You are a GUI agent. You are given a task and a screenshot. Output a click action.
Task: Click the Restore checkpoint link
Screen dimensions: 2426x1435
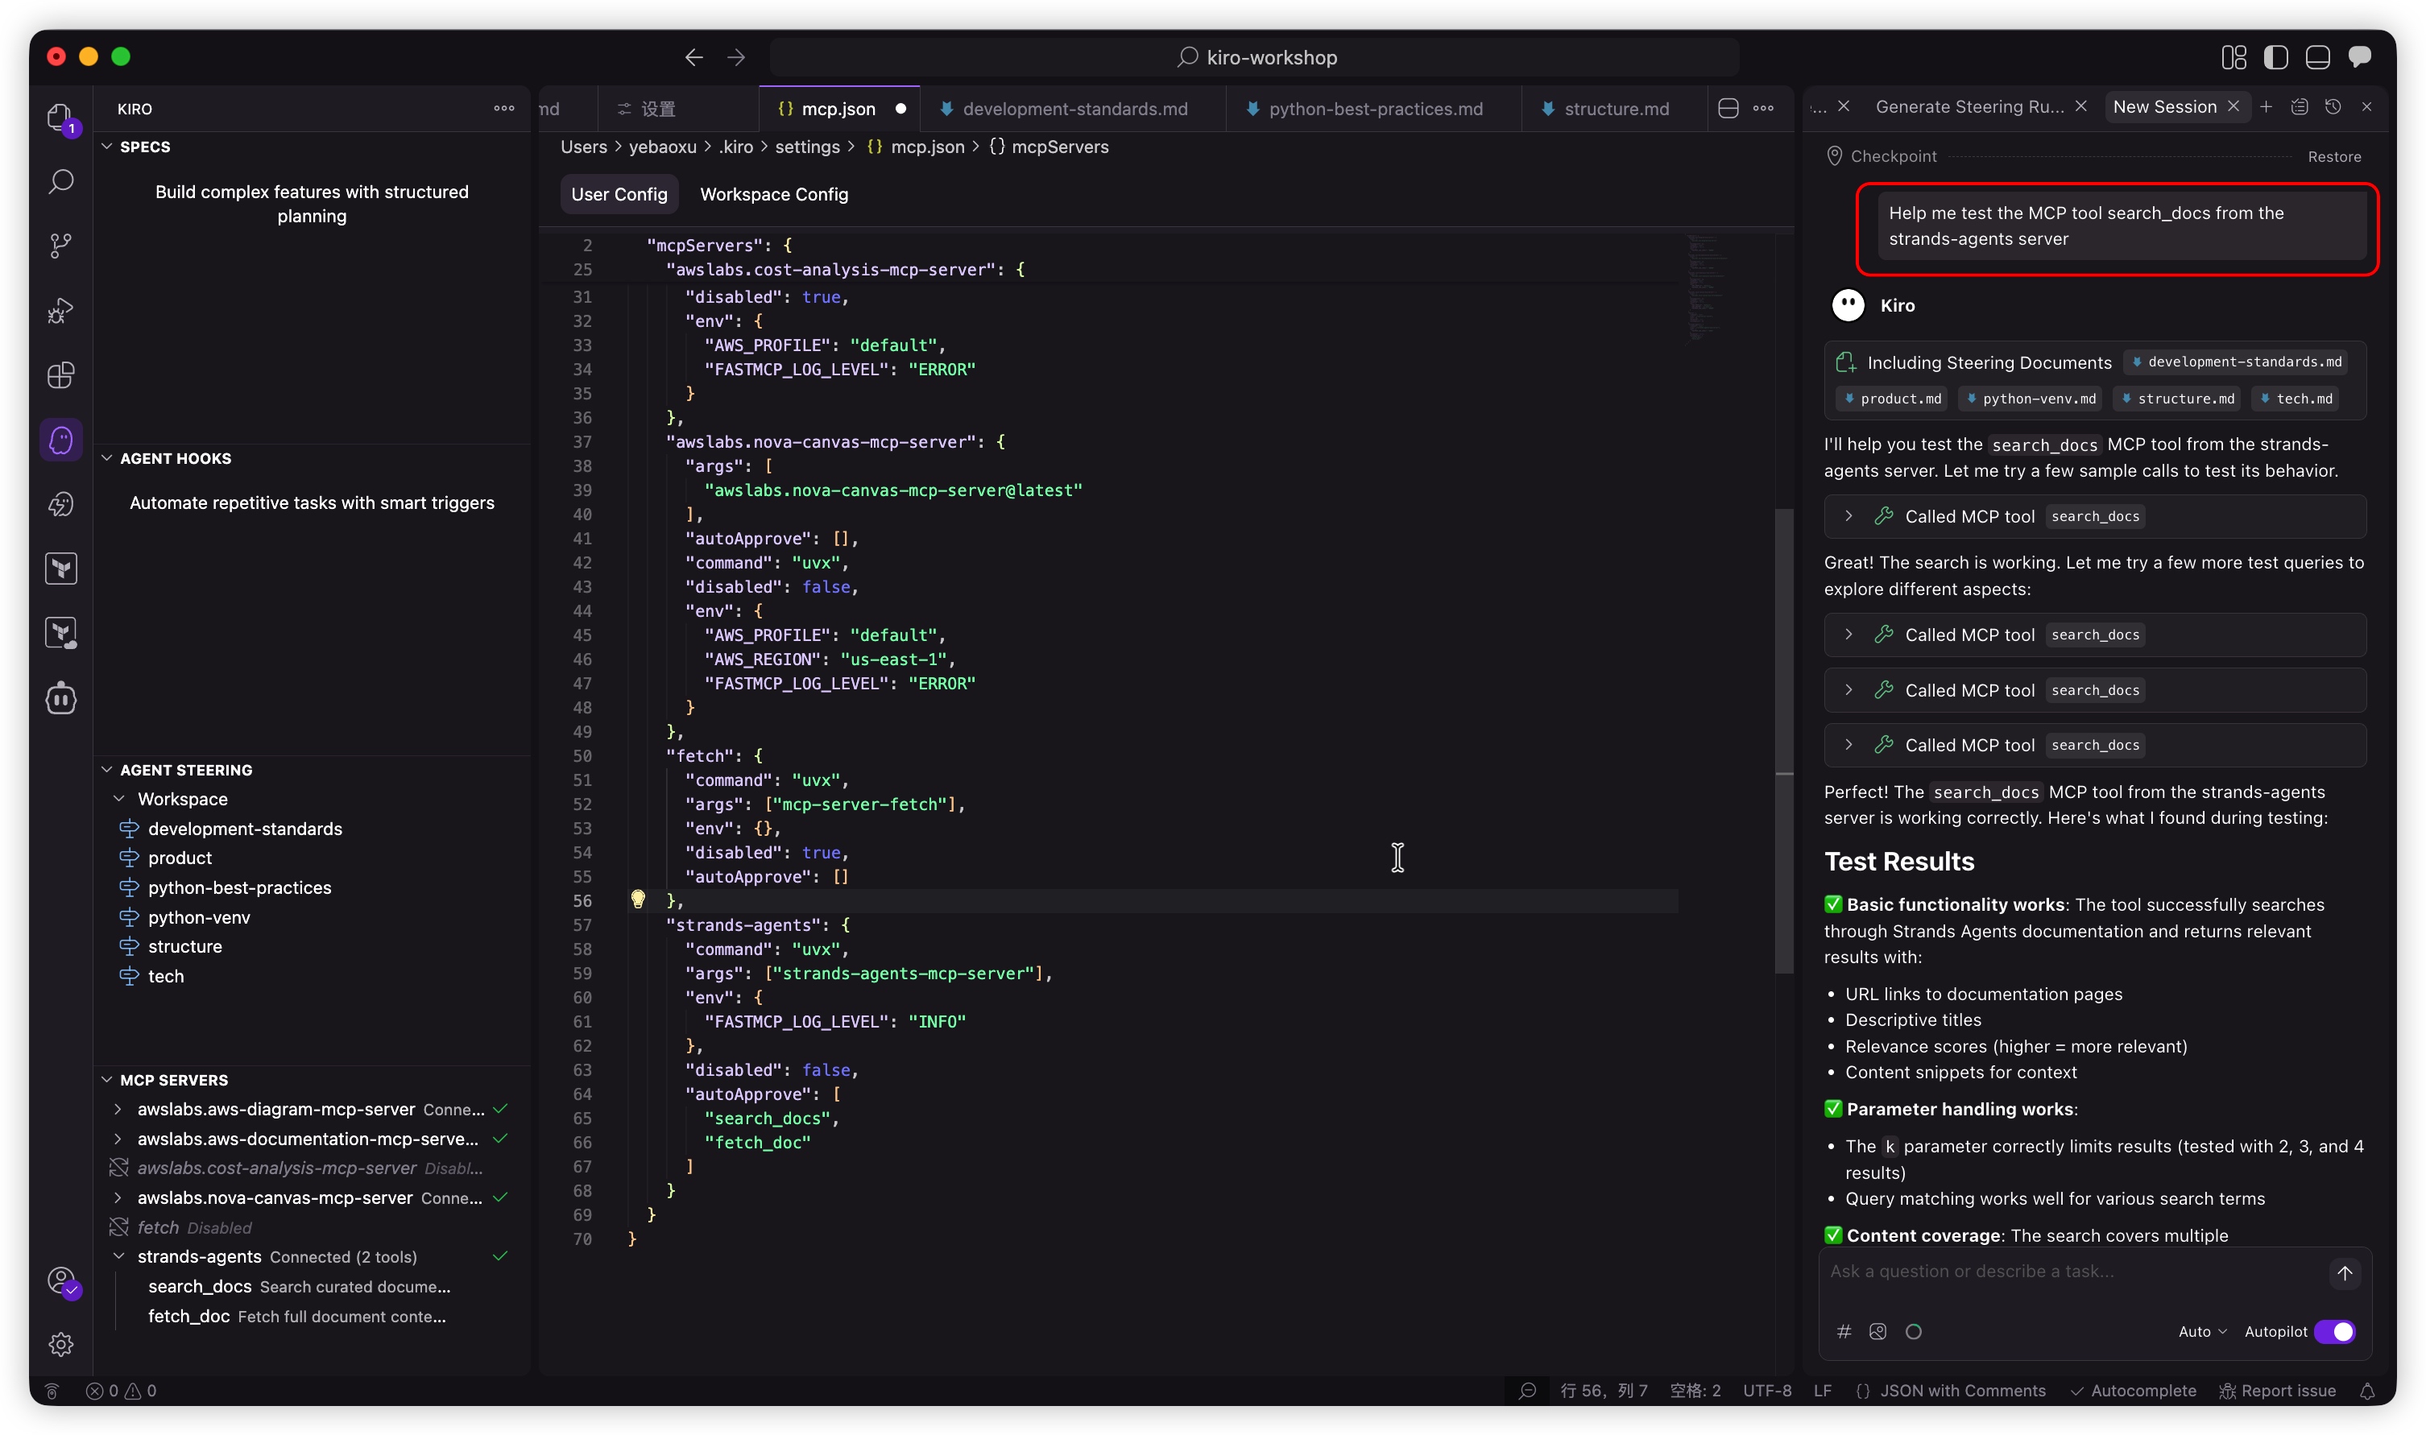[x=2333, y=157]
